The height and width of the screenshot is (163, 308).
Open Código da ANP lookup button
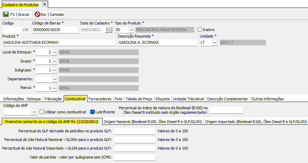click(x=34, y=112)
